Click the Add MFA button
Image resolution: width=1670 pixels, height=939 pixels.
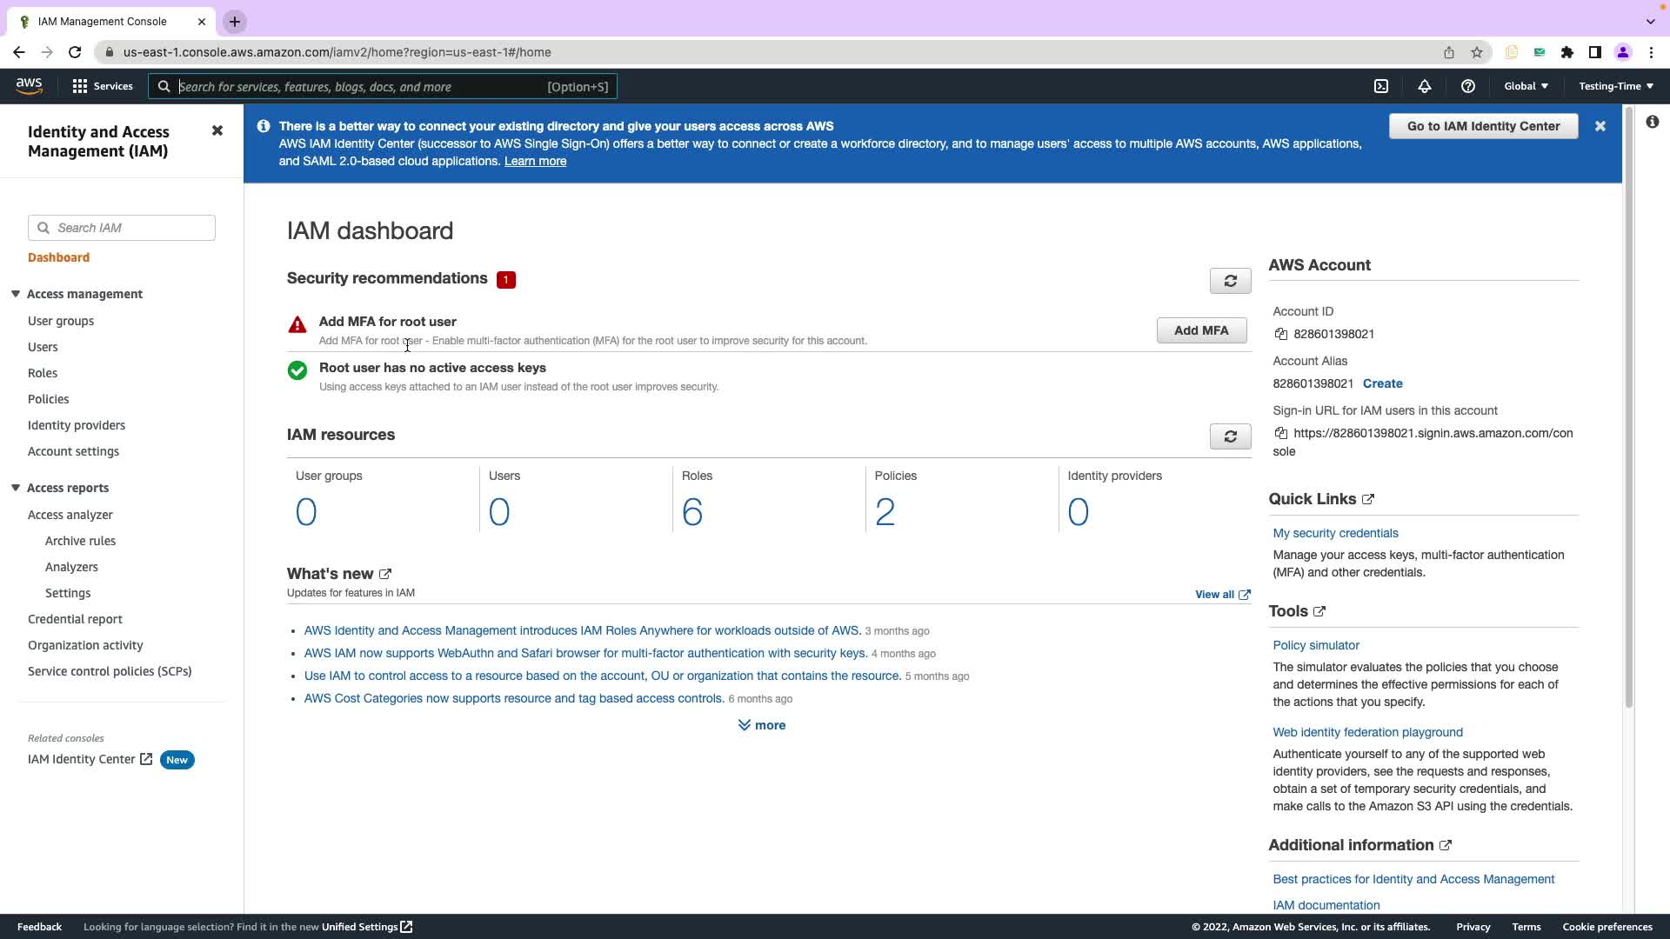(x=1201, y=330)
